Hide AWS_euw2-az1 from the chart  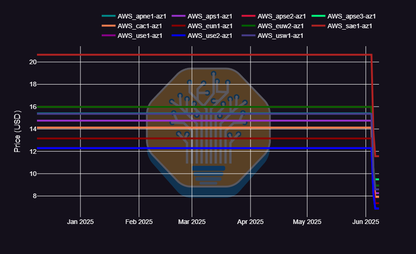(x=273, y=26)
